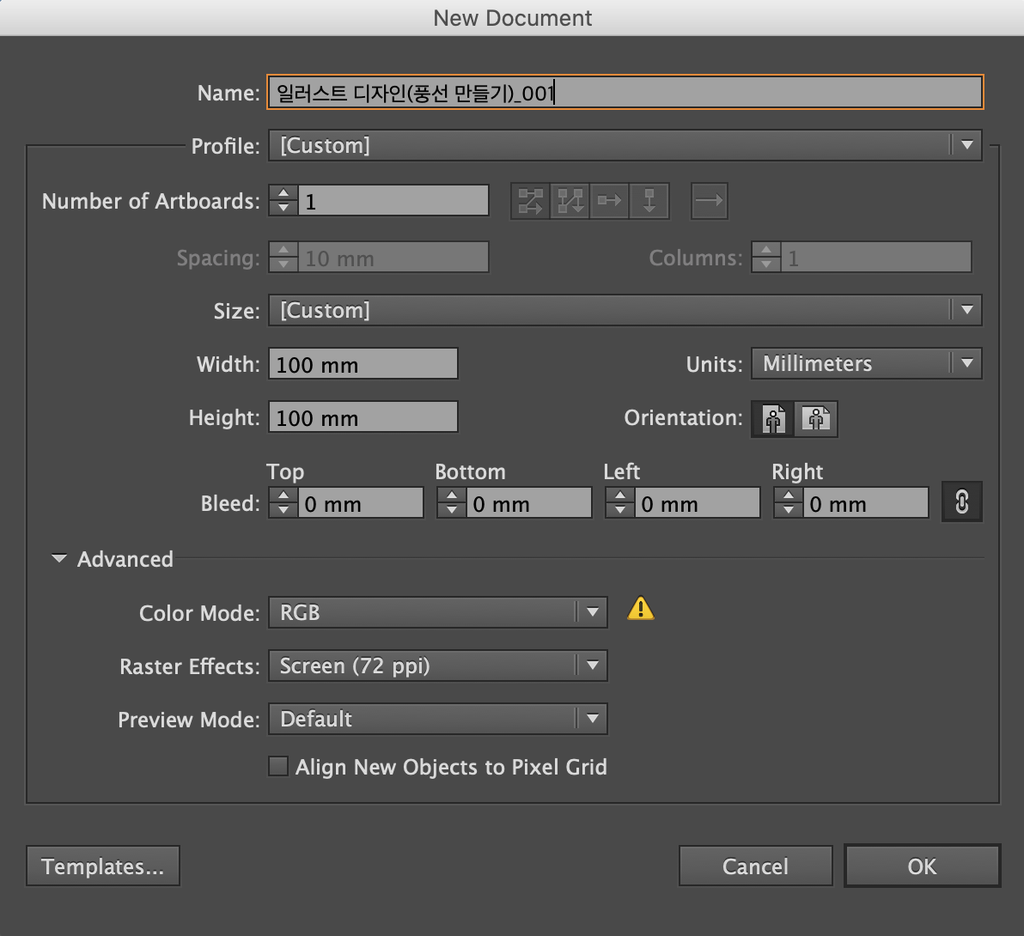Select Grid by Row artboard arrangement icon
Image resolution: width=1024 pixels, height=936 pixels.
530,201
